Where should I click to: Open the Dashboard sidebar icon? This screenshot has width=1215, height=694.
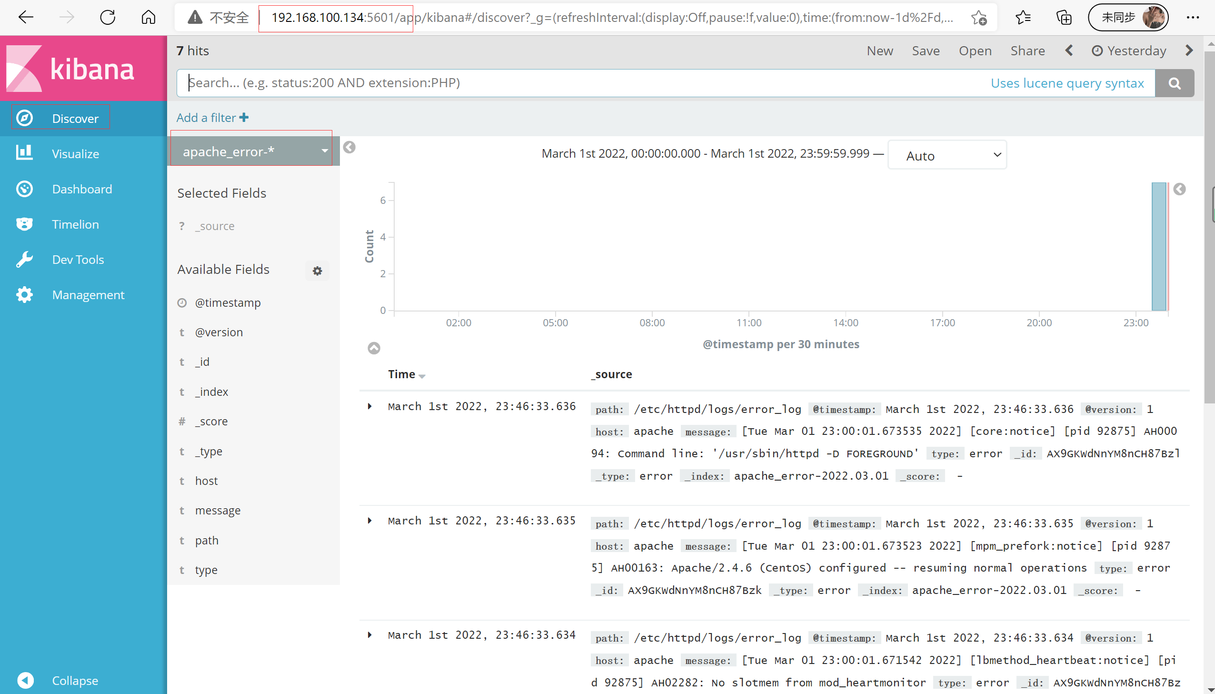point(24,189)
